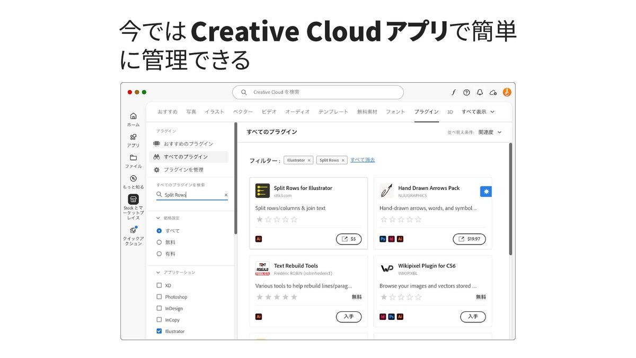636x358 pixels.
Task: Click the Split Rows plugin search input
Action: (x=193, y=195)
